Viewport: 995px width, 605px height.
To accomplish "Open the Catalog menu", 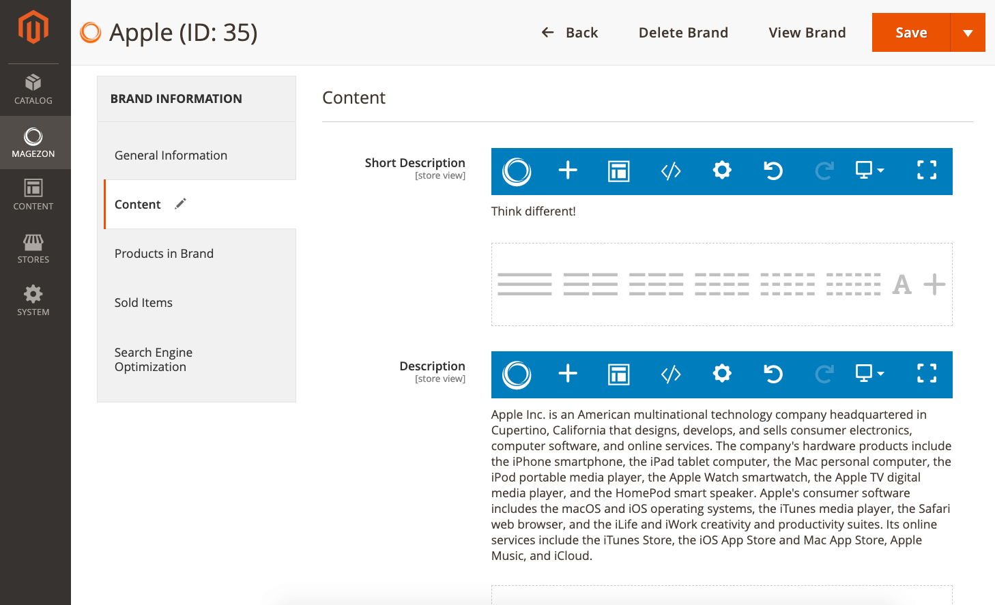I will coord(33,89).
